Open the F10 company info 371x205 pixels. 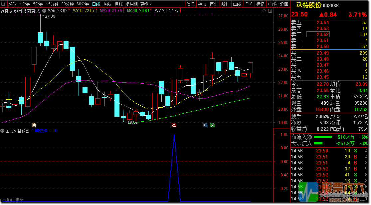click(249, 4)
